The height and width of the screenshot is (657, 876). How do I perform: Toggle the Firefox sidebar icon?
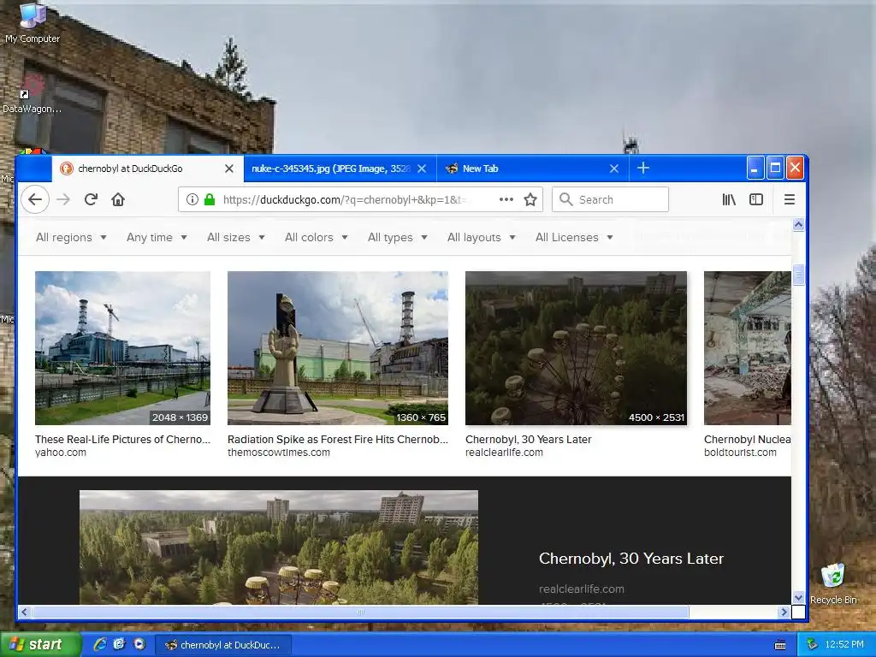756,199
